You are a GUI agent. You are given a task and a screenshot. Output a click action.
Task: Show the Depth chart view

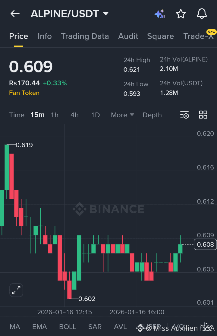point(152,115)
